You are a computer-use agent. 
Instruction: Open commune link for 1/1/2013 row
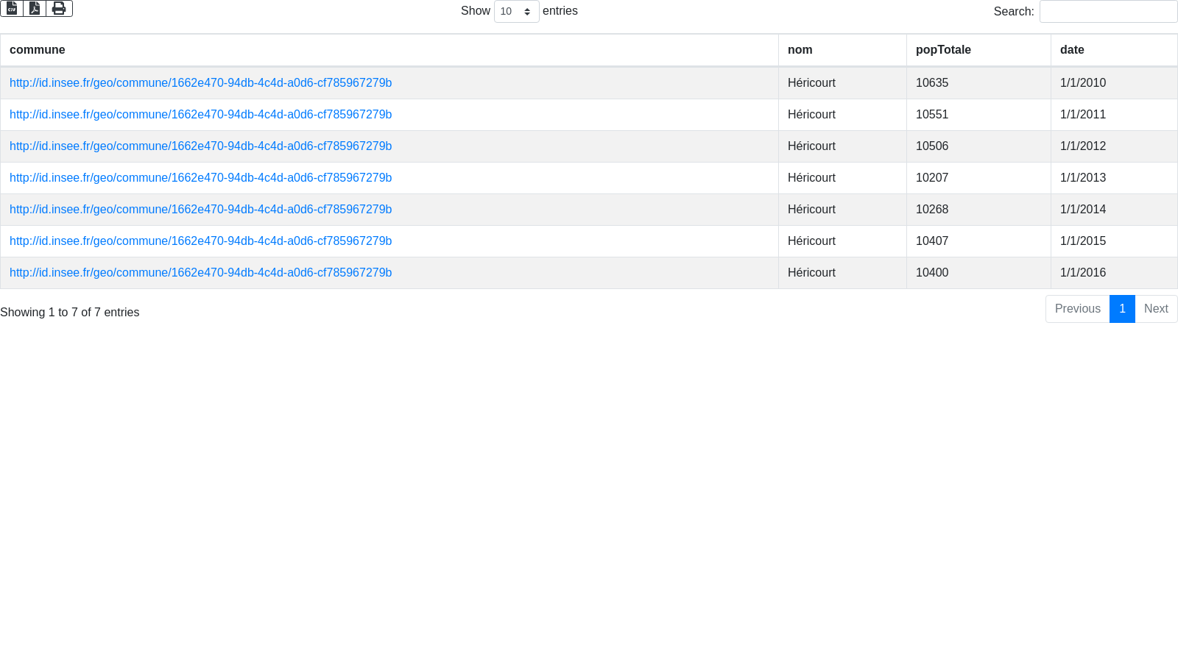coord(200,178)
